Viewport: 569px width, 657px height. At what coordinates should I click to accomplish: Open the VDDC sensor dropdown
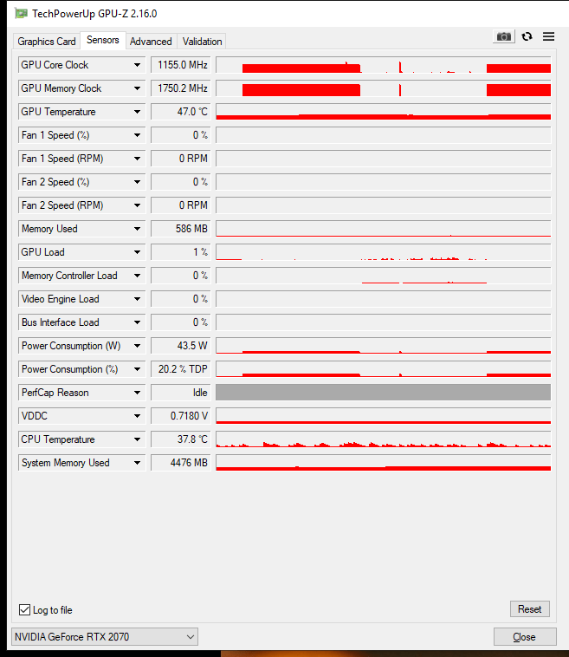(x=137, y=416)
